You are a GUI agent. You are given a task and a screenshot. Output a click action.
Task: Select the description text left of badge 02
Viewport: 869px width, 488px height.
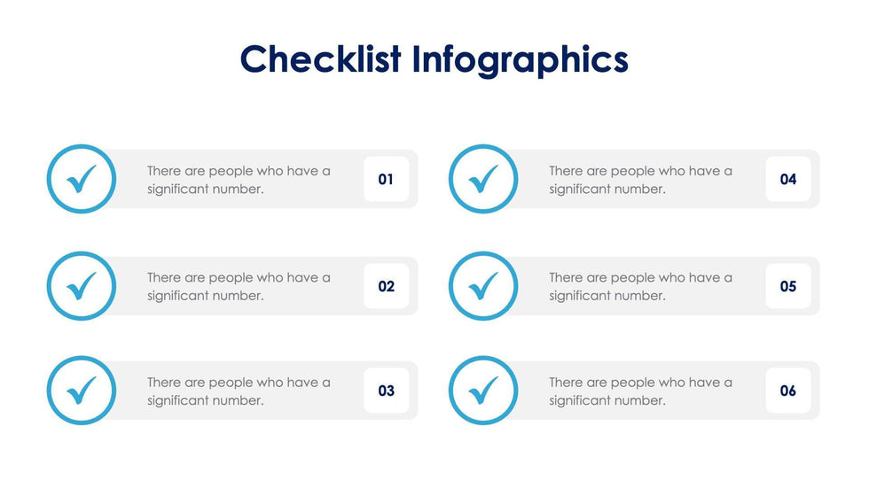coord(239,286)
